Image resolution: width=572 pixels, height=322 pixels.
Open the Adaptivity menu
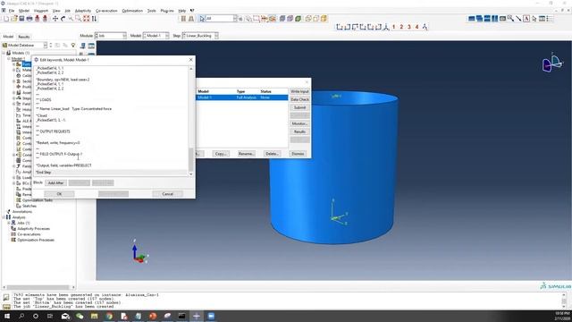point(83,11)
